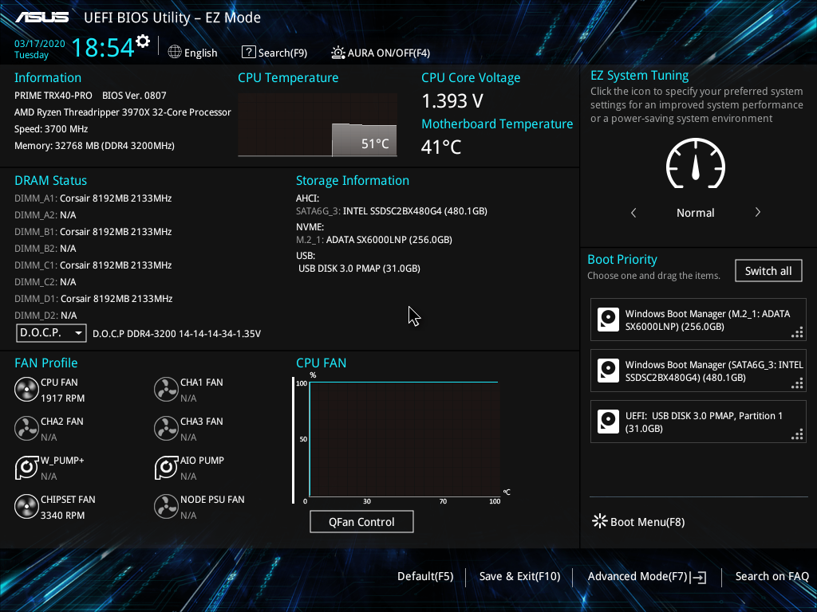The width and height of the screenshot is (817, 612).
Task: Click the disk icon of ADATA boot entry
Action: pyautogui.click(x=608, y=320)
